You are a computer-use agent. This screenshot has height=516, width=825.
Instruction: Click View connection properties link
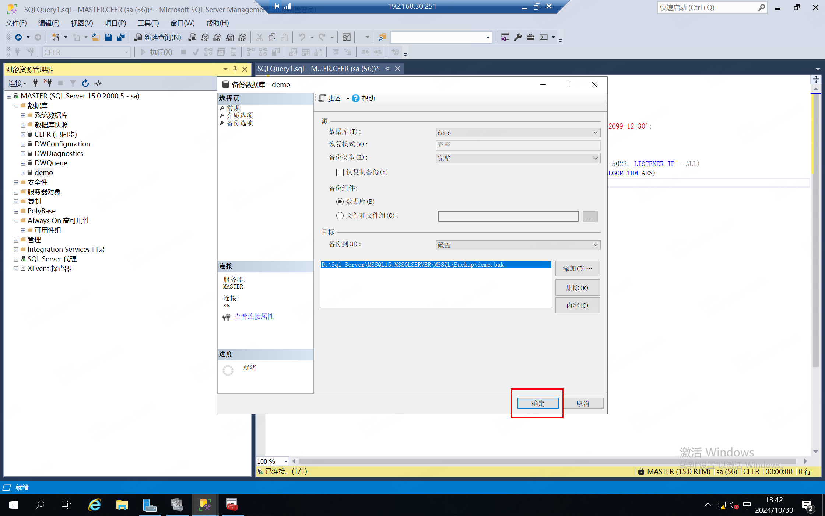click(254, 317)
